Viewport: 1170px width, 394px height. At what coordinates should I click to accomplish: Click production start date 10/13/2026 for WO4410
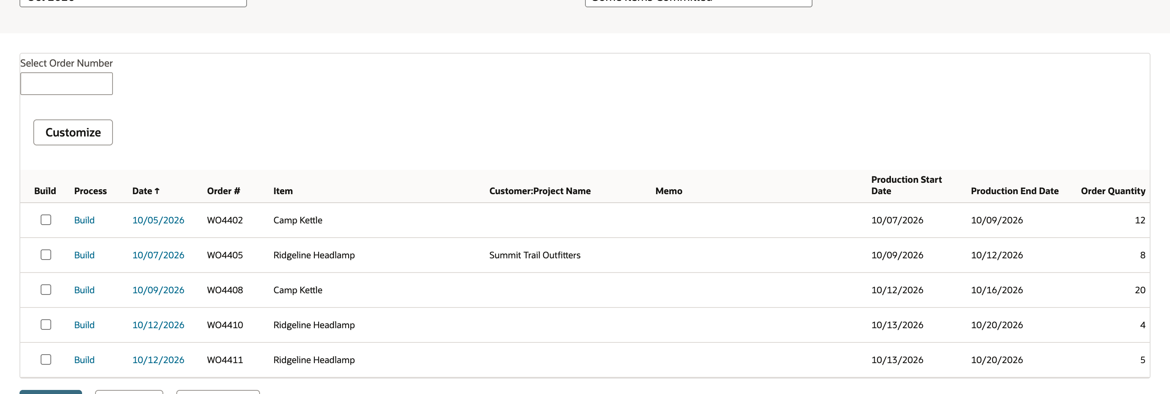pyautogui.click(x=897, y=325)
